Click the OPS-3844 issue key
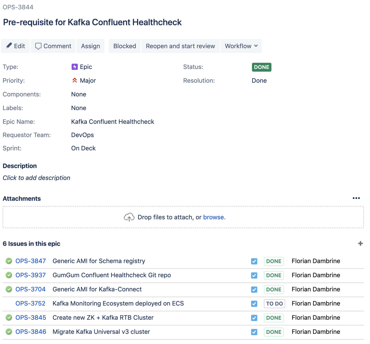 (x=18, y=7)
